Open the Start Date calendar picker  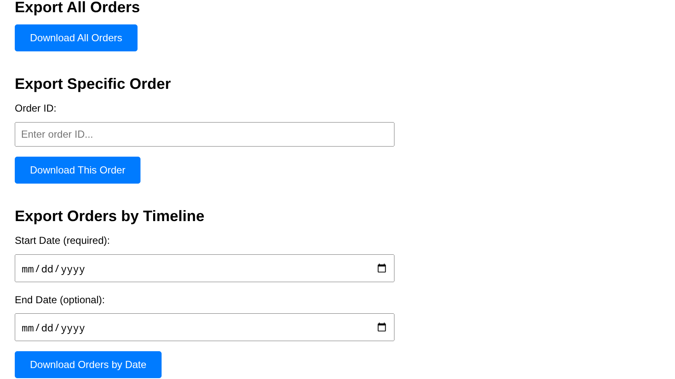pos(381,268)
